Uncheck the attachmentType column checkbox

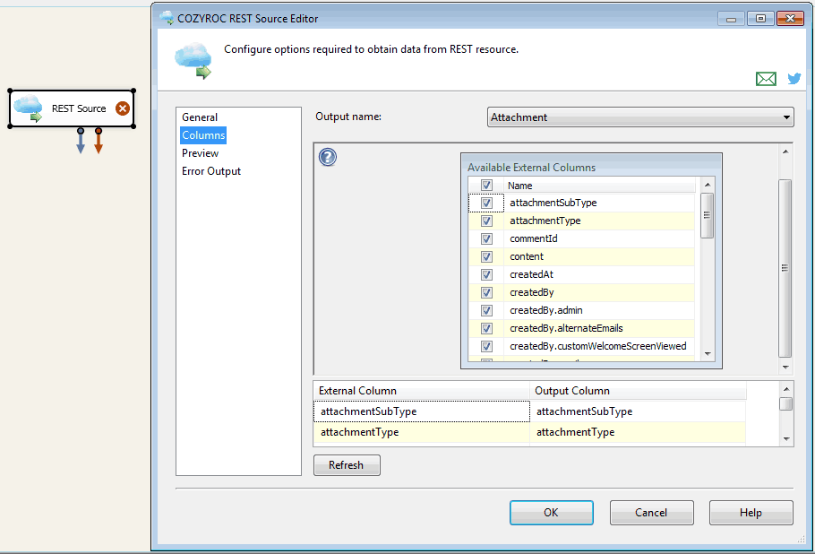tap(486, 221)
